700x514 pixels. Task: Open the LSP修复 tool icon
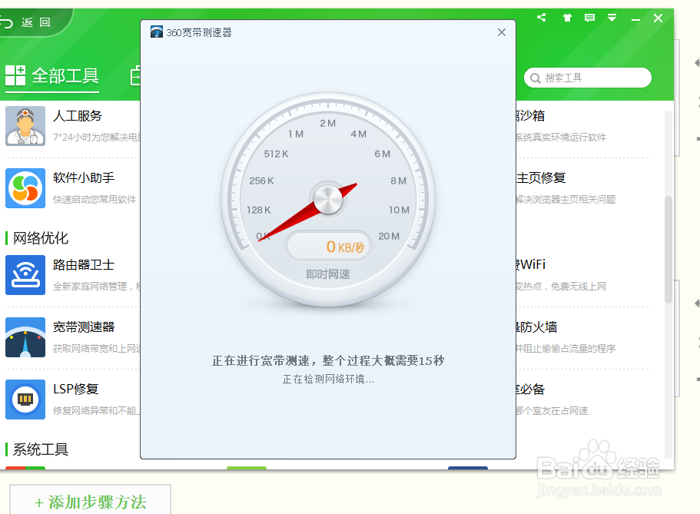coord(25,400)
